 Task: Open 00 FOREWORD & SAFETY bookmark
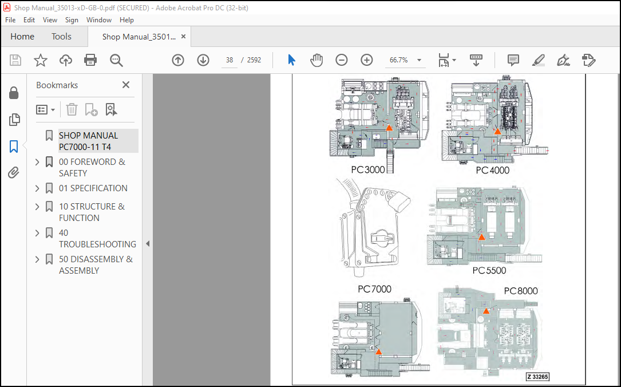[92, 168]
